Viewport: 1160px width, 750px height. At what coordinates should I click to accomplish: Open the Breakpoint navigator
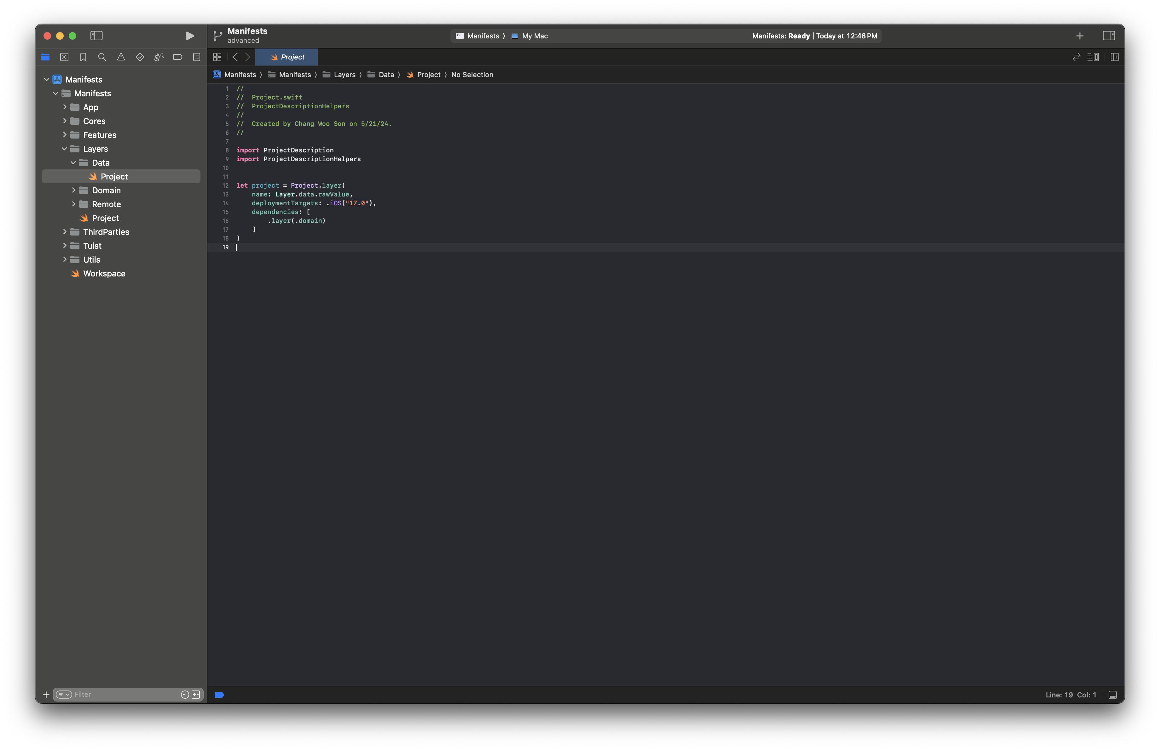177,57
